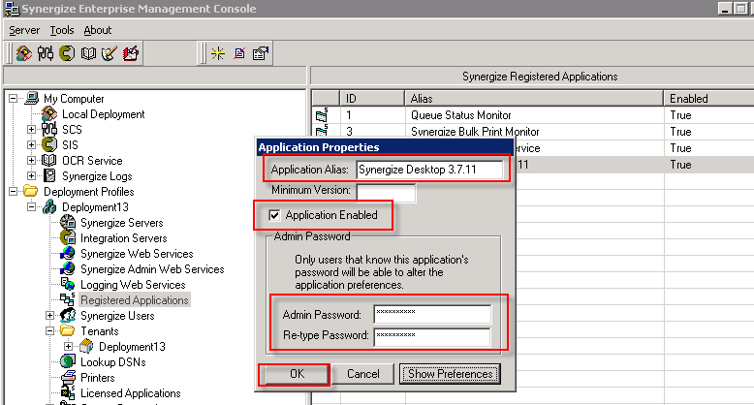Expand the OCR Service node
Viewport: 754px width, 405px height.
pos(31,160)
